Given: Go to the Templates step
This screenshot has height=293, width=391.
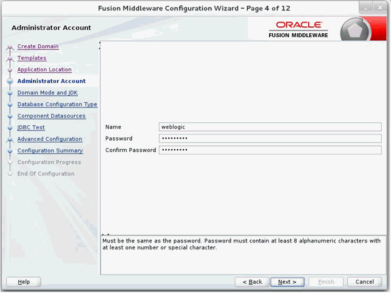Looking at the screenshot, I should pos(32,58).
